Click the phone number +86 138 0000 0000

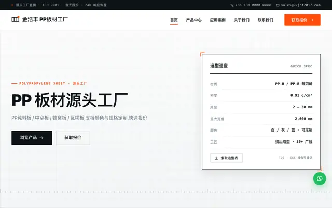click(253, 5)
